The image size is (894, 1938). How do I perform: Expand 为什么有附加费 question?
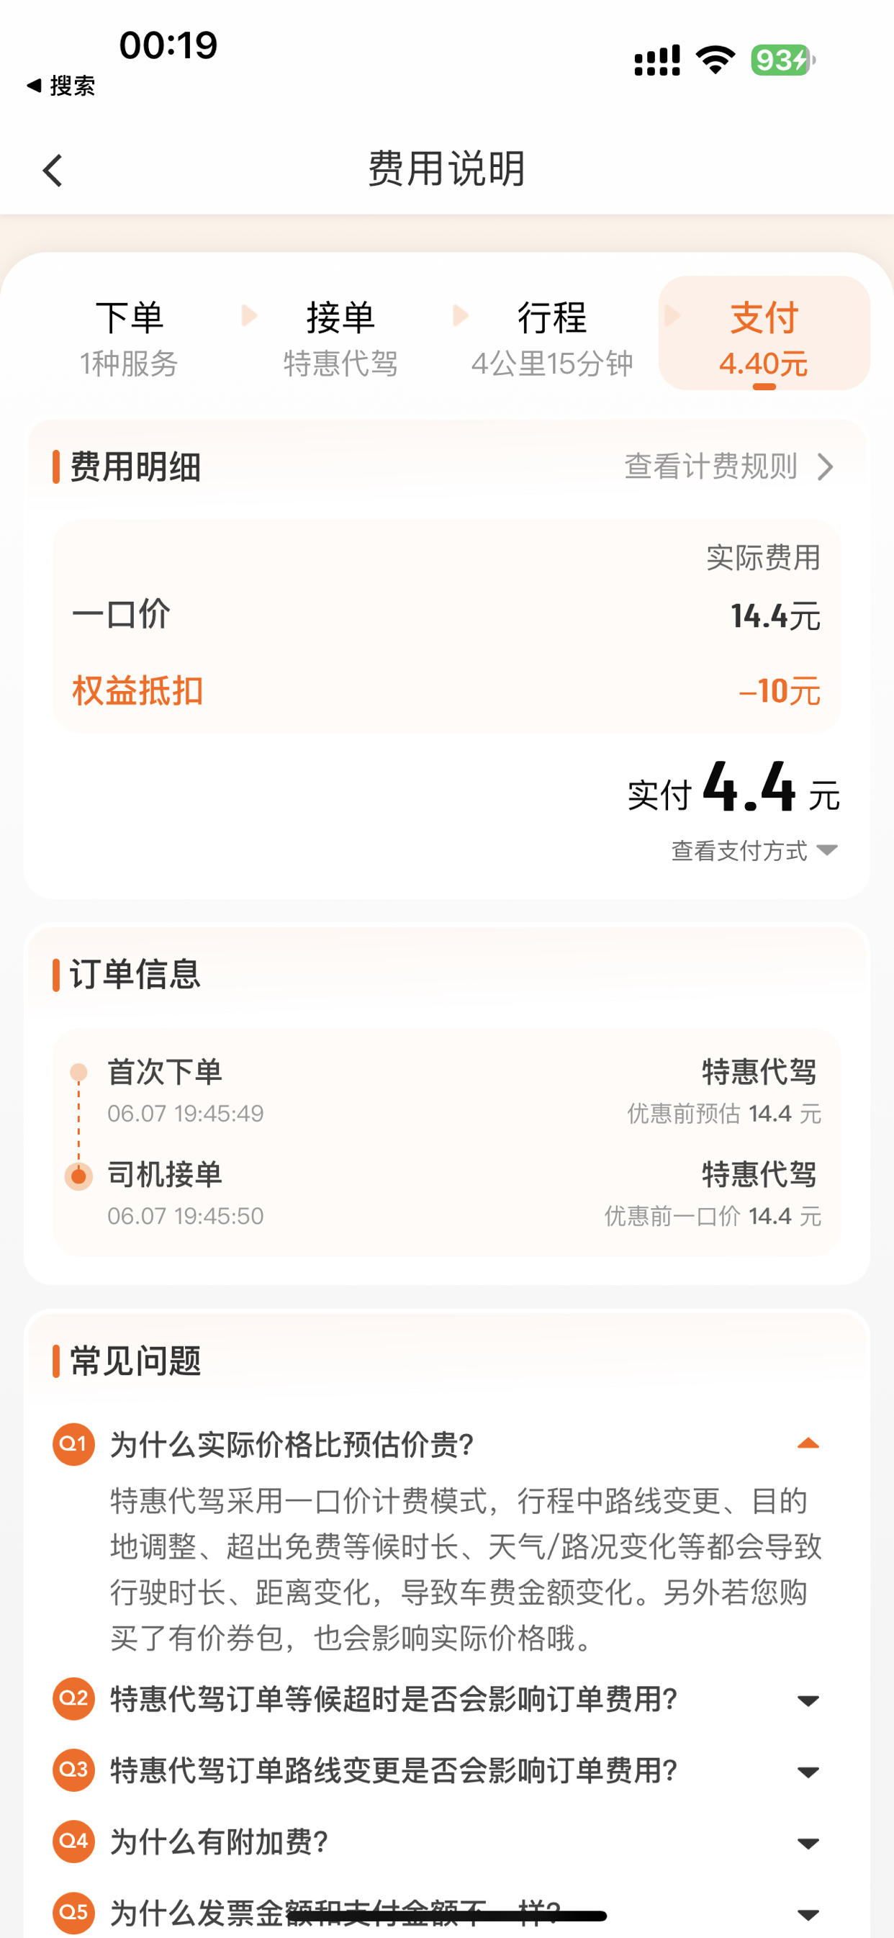tap(808, 1842)
